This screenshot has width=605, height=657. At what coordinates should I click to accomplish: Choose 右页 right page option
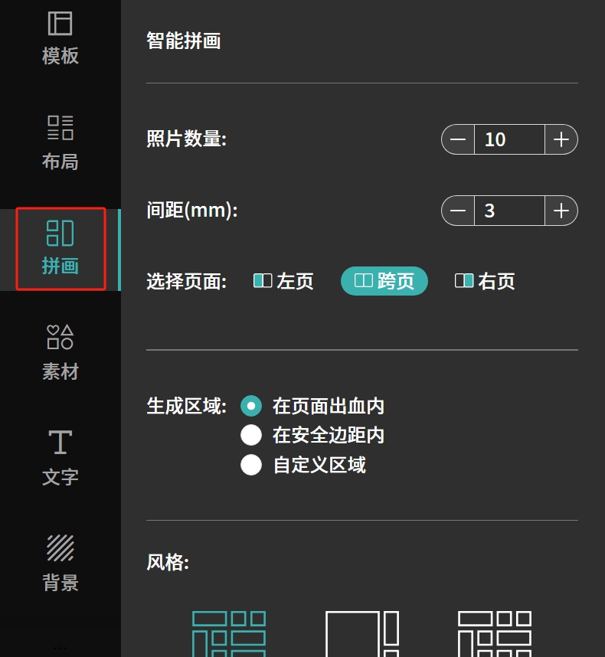click(x=485, y=281)
